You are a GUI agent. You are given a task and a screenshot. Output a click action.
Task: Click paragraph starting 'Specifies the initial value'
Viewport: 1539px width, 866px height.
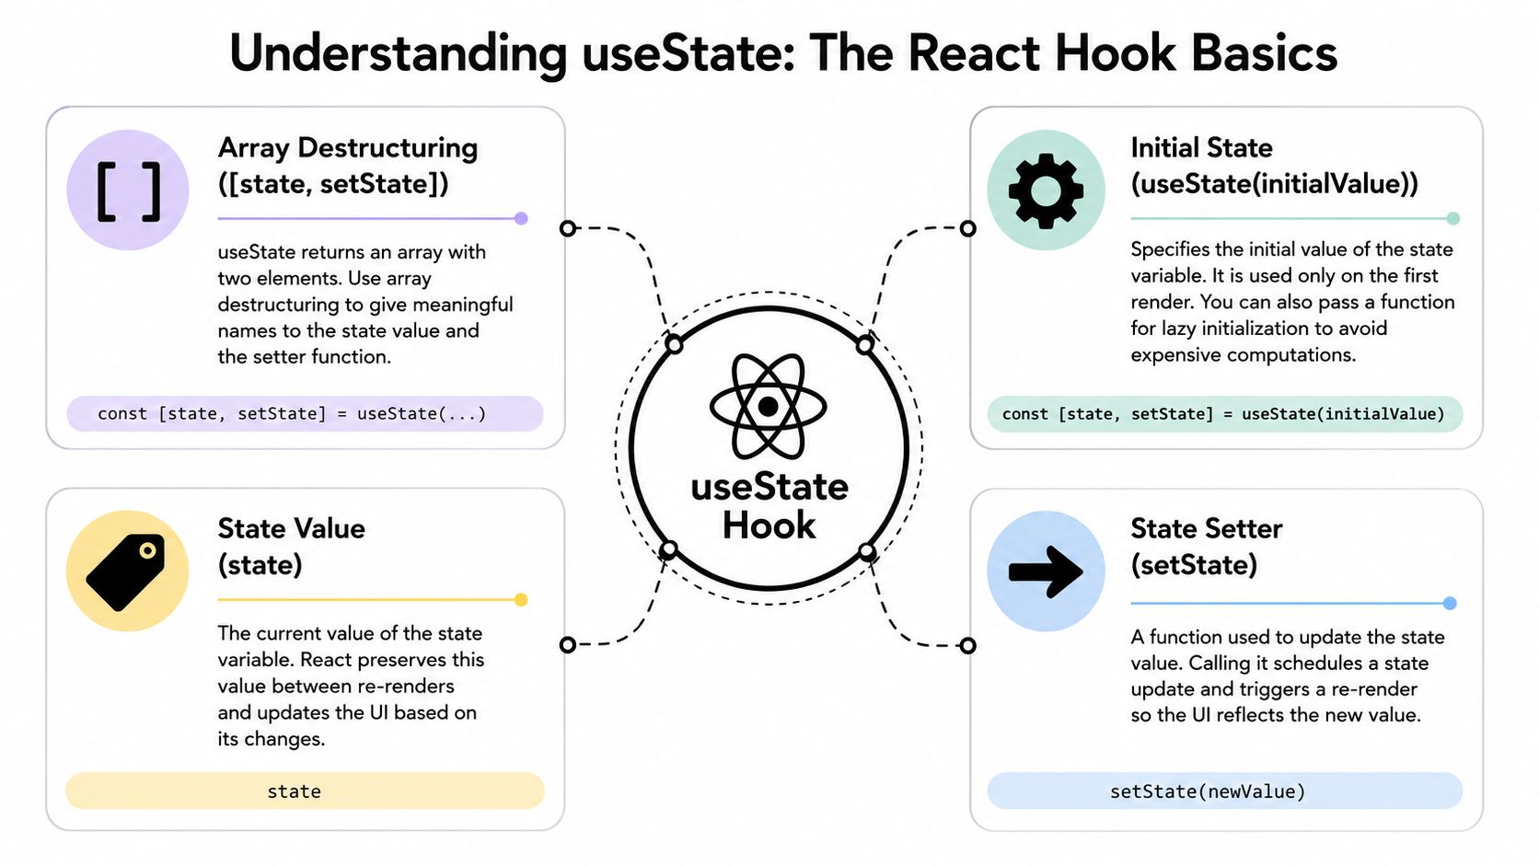1292,302
